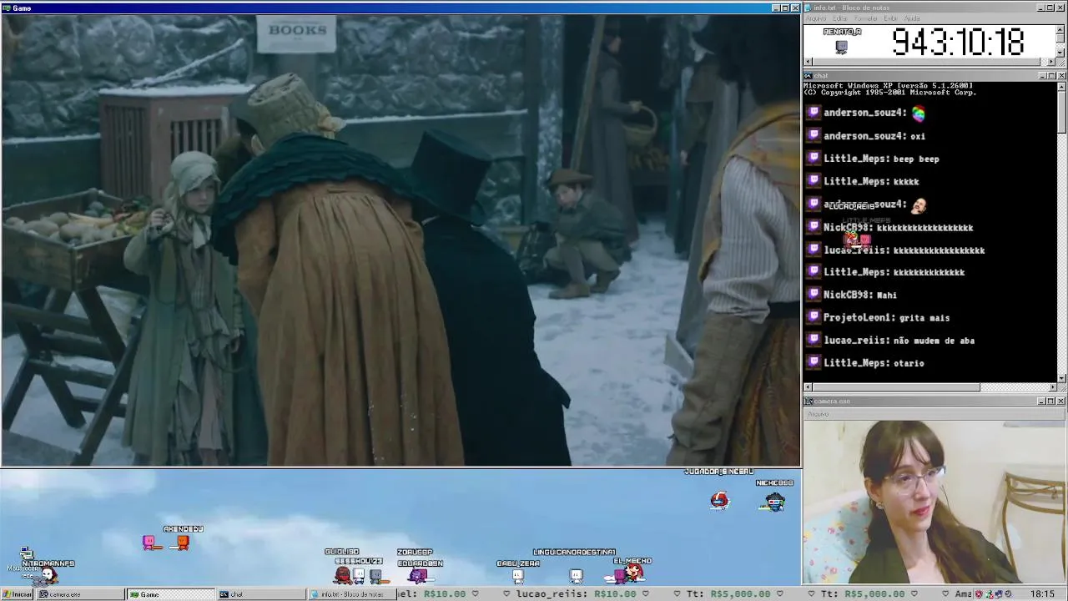Select the message 'ProjetoLeon1: grita mais'

[886, 317]
